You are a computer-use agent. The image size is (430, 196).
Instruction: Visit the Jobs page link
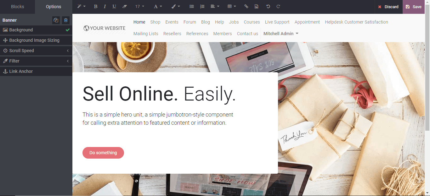pyautogui.click(x=234, y=22)
